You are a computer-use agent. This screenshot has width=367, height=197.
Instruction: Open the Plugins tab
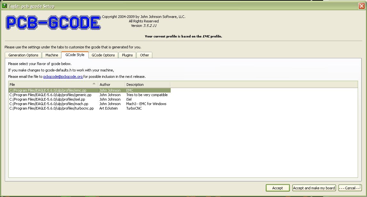127,55
